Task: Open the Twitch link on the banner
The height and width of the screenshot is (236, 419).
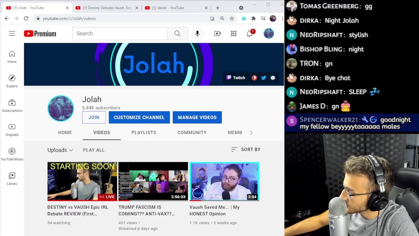Action: 236,78
